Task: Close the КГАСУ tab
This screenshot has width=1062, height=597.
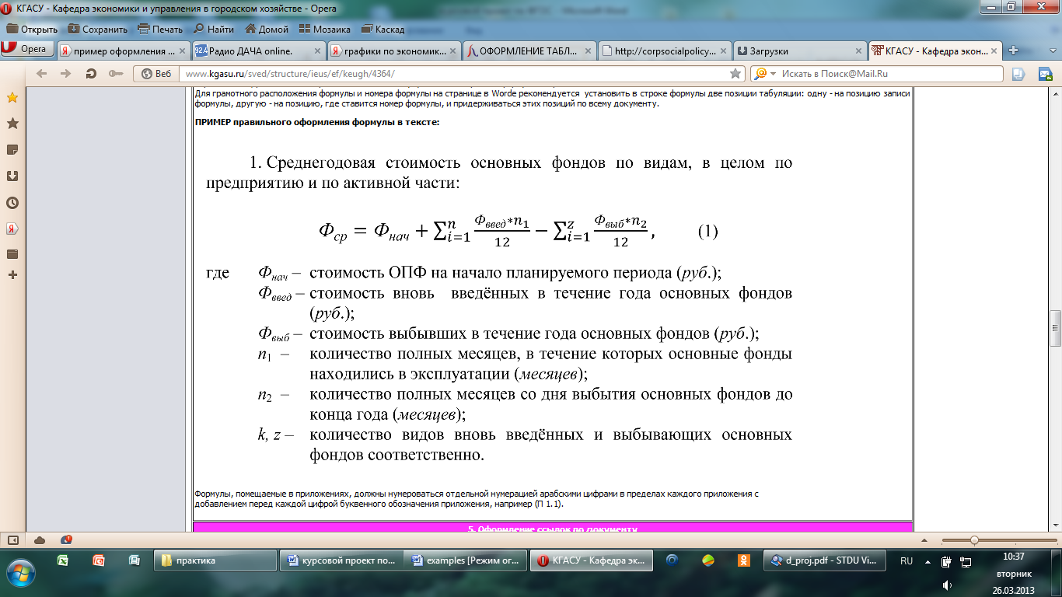Action: 993,51
